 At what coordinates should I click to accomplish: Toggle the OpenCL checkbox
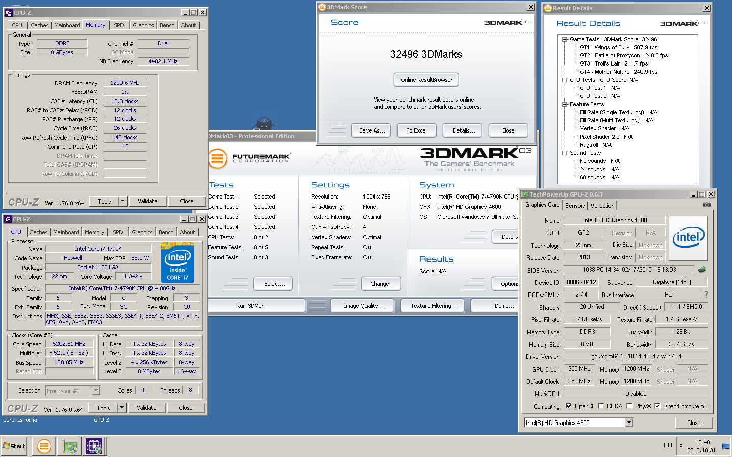tap(569, 406)
